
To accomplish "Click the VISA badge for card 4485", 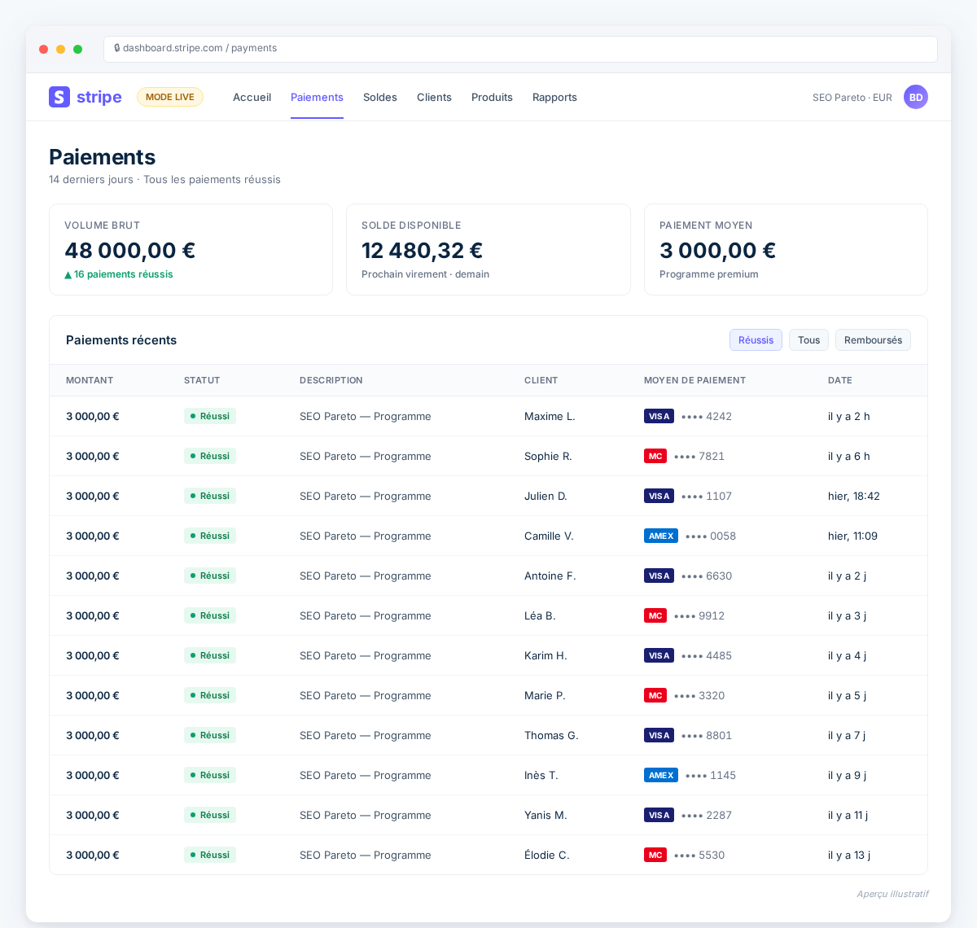I will (659, 655).
